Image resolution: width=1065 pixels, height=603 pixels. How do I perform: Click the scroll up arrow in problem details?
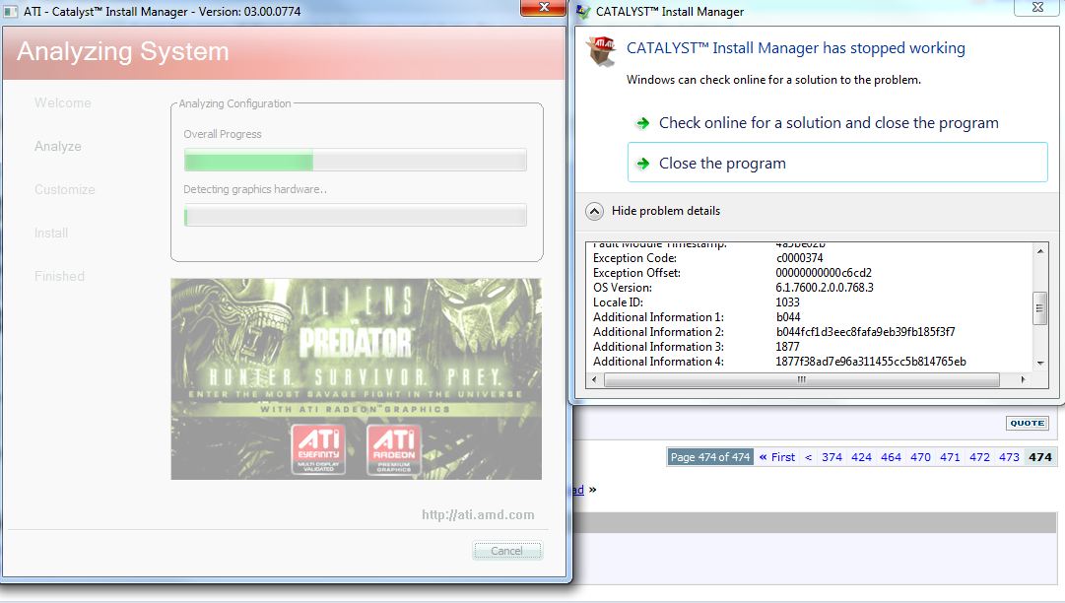point(1039,251)
